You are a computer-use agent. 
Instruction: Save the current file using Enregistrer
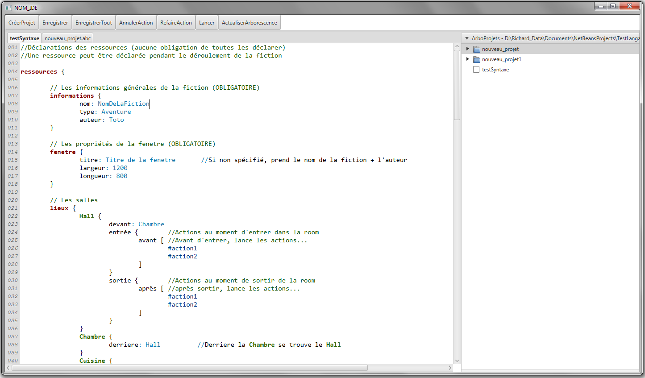(55, 22)
